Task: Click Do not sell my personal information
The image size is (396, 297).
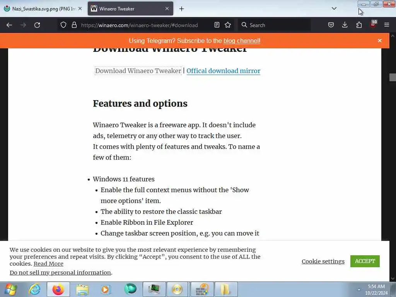Action: (x=60, y=273)
